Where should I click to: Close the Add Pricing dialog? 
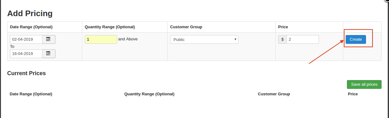tap(387, 1)
